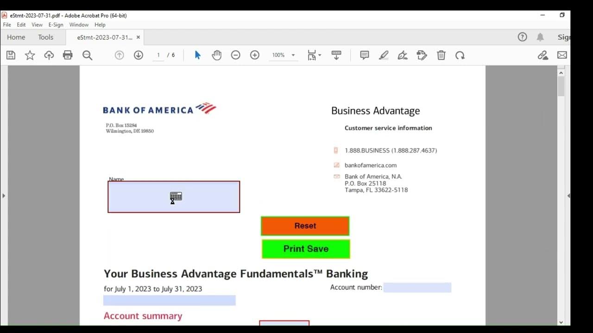Viewport: 593px width, 333px height.
Task: Add a comment with sticky note tool
Action: point(365,55)
